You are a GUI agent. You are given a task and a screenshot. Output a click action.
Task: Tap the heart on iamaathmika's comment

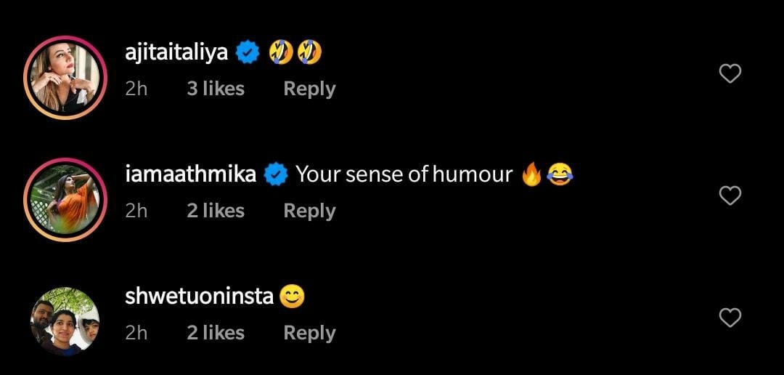point(729,195)
